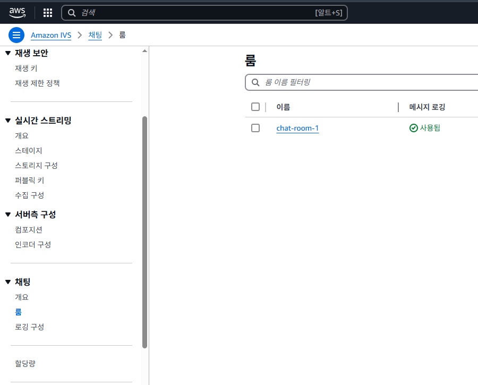
Task: Collapse the 실시간 스트리밍 section
Action: coord(8,121)
